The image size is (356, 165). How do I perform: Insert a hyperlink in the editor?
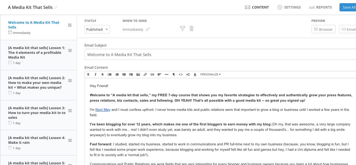point(152,74)
